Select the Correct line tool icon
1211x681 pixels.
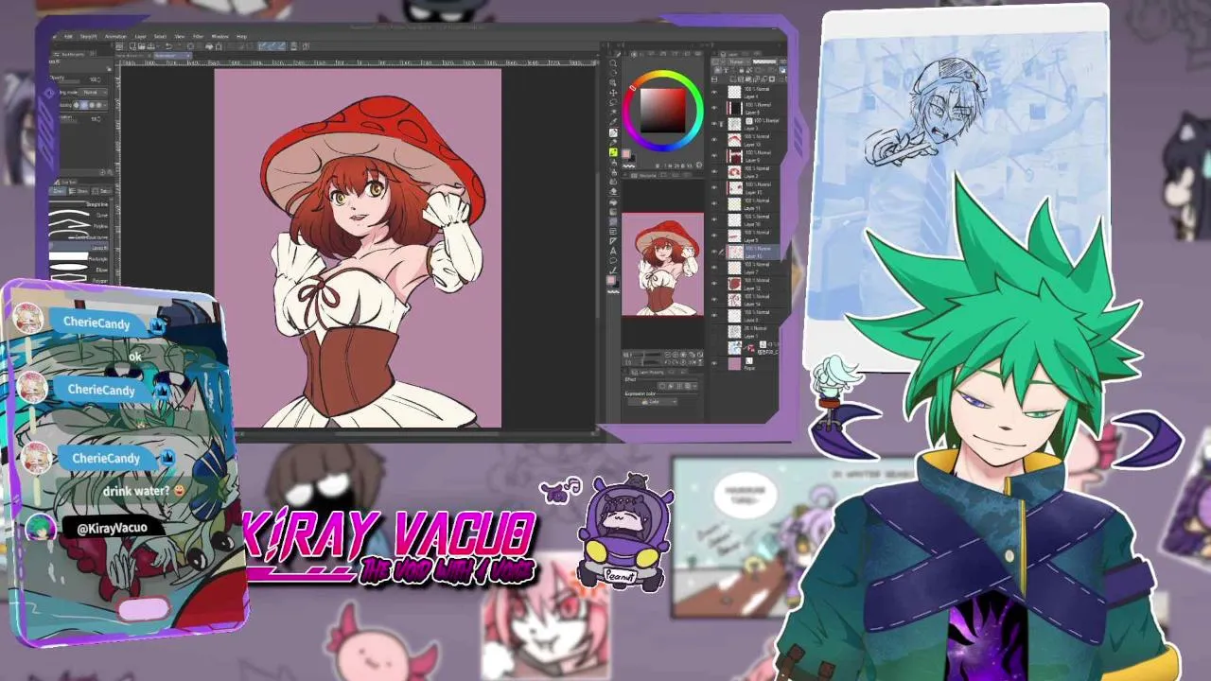[x=613, y=271]
